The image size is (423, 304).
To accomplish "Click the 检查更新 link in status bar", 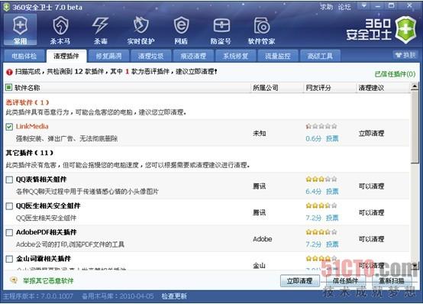I will click(x=174, y=296).
